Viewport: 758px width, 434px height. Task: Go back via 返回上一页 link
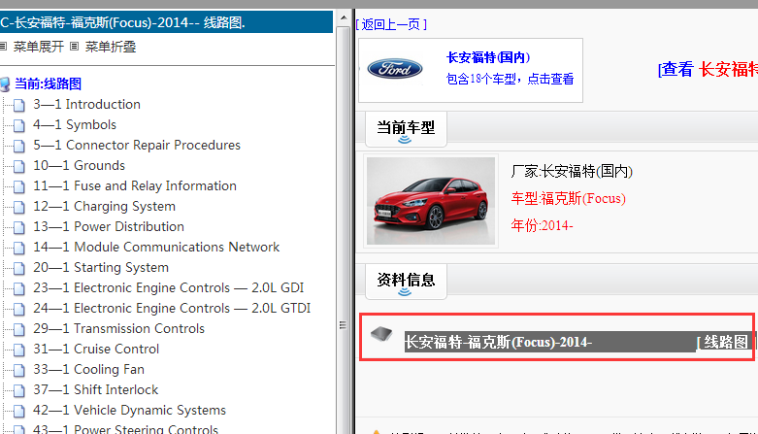click(x=391, y=24)
